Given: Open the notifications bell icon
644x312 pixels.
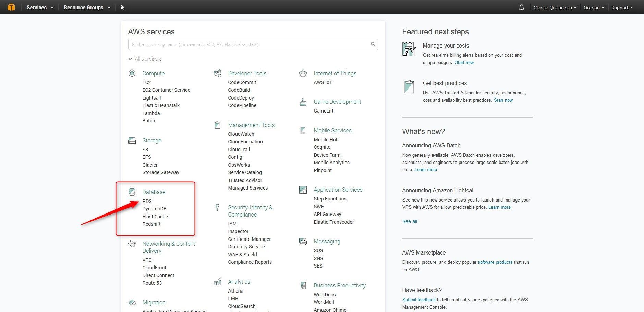Looking at the screenshot, I should [521, 7].
